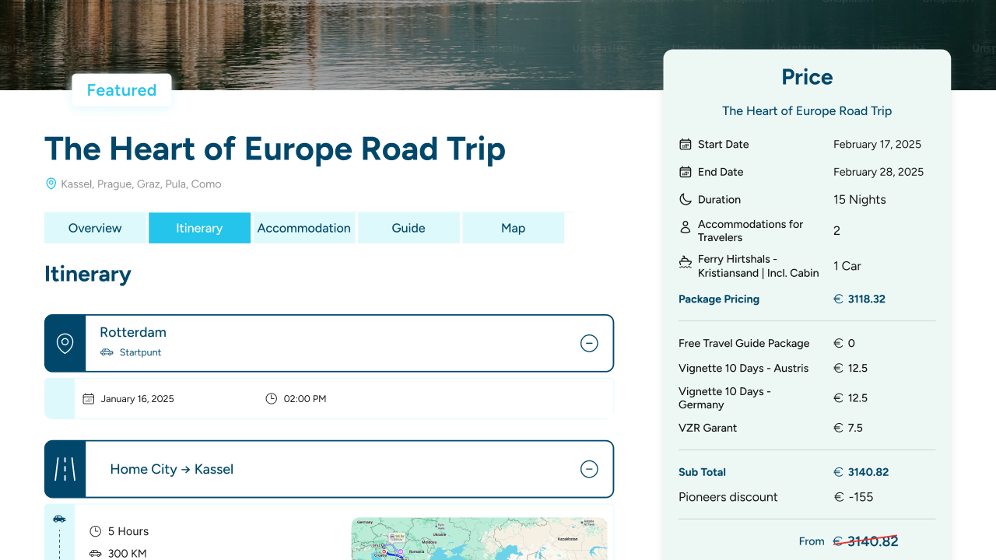Click the map pin icon on Rotterdam card

[x=65, y=343]
